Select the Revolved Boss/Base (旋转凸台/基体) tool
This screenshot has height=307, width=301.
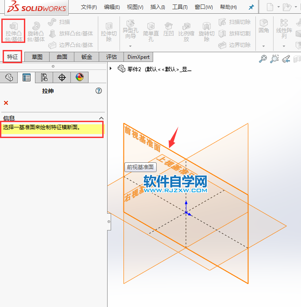pyautogui.click(x=36, y=31)
